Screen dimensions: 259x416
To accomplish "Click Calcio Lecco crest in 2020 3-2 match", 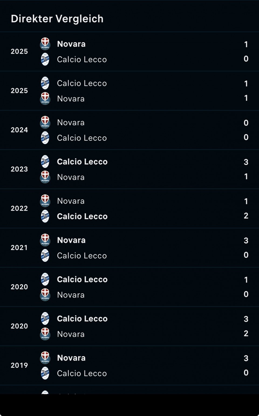I will tap(45, 318).
